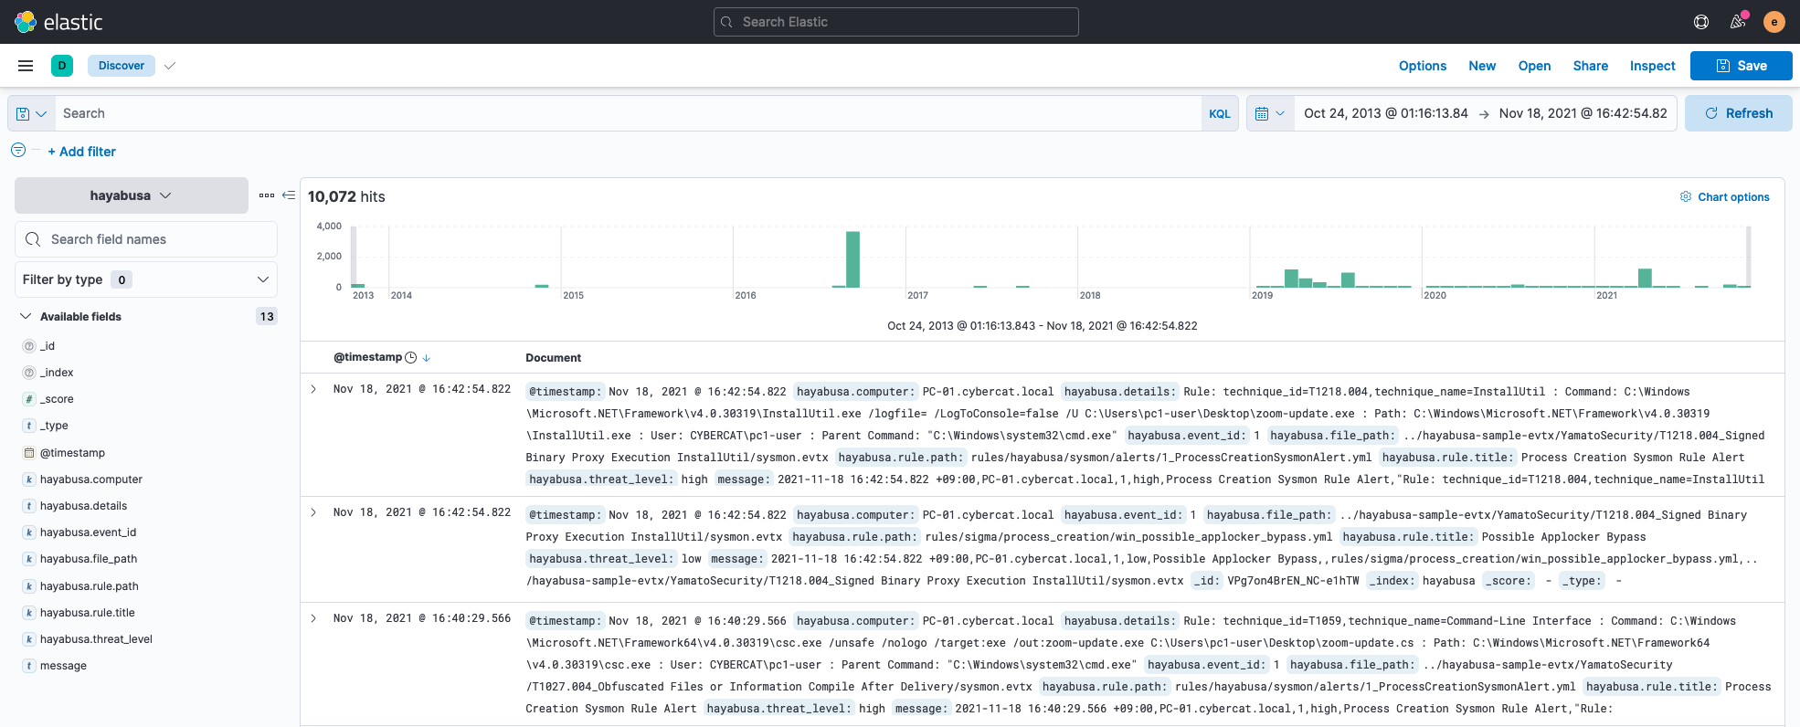Viewport: 1800px width, 727px height.
Task: Click the Search field names input
Action: tap(146, 239)
